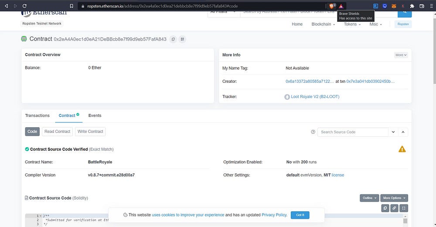Click the contract identicon beside the Contract title
The image size is (436, 227).
(24, 39)
